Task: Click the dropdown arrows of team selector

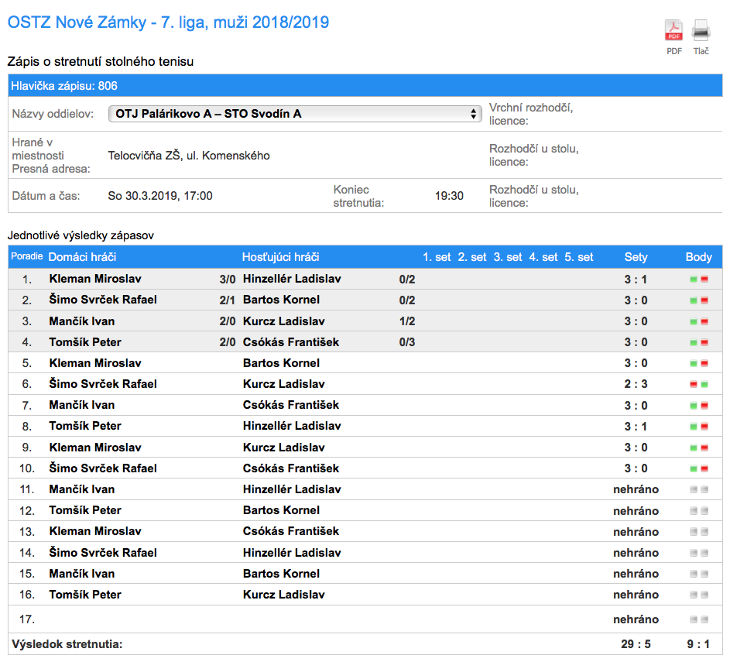Action: tap(473, 114)
